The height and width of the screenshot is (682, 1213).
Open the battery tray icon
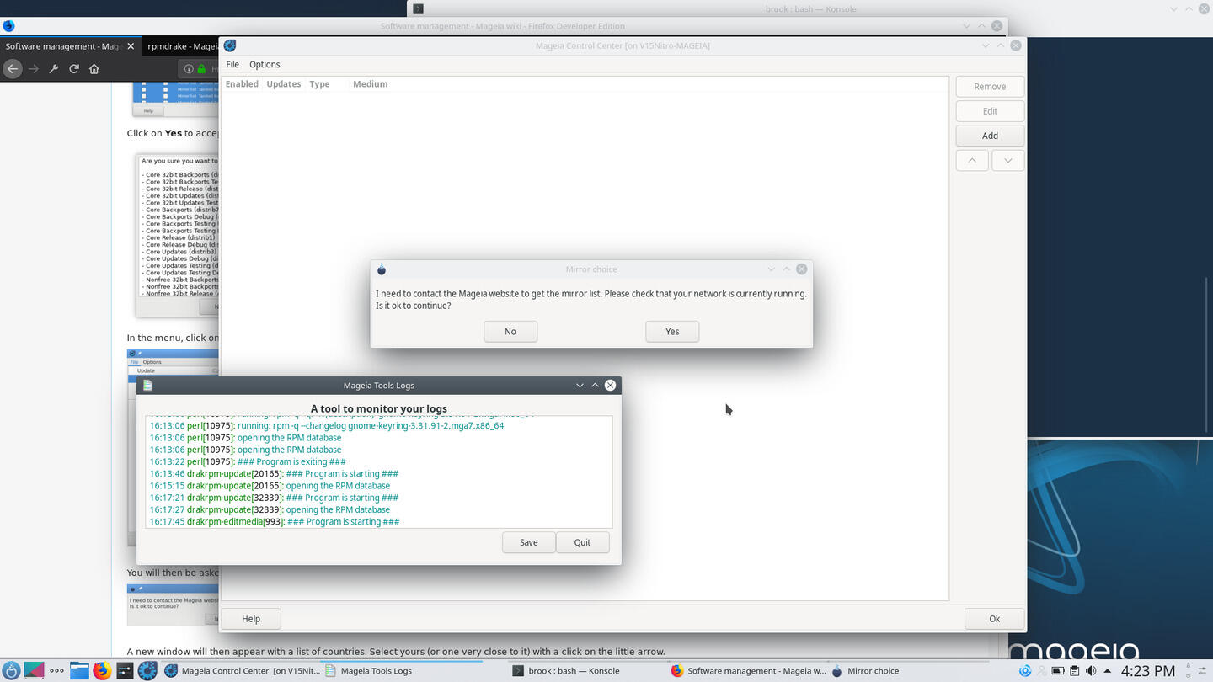[1058, 671]
